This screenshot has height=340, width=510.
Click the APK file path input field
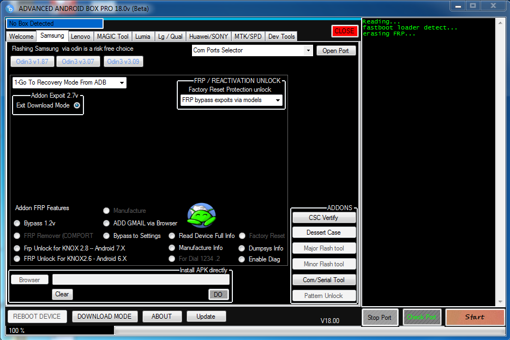coord(141,280)
